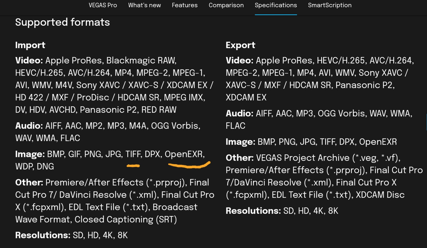This screenshot has width=427, height=248.
Task: Click 'VEGAS Project Archive' in Export
Action: click(x=303, y=158)
